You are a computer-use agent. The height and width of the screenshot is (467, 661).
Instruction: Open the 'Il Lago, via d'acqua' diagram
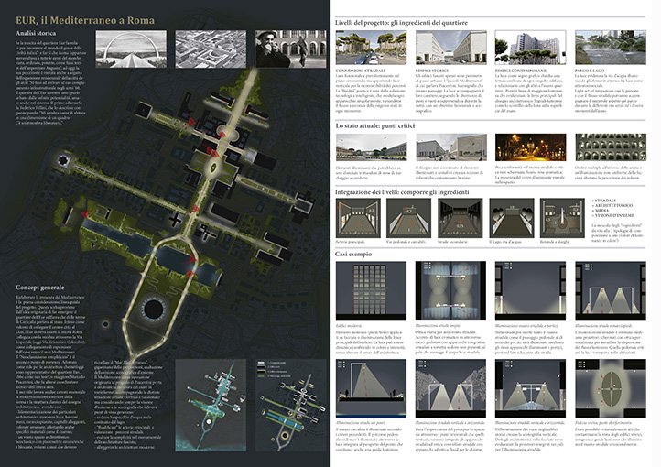pos(512,218)
